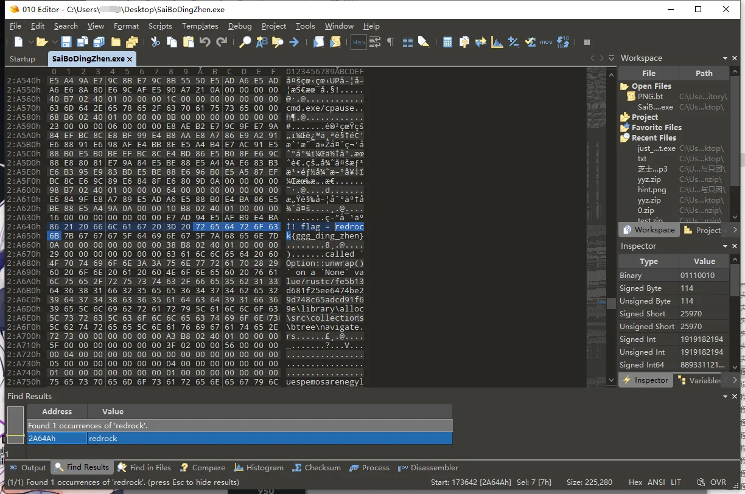Toggle Hex edit mode button

(359, 42)
